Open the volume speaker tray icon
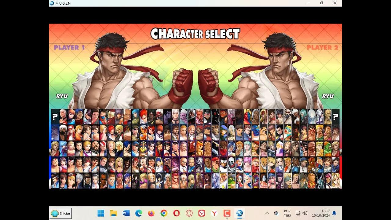391x220 pixels. pos(305,213)
